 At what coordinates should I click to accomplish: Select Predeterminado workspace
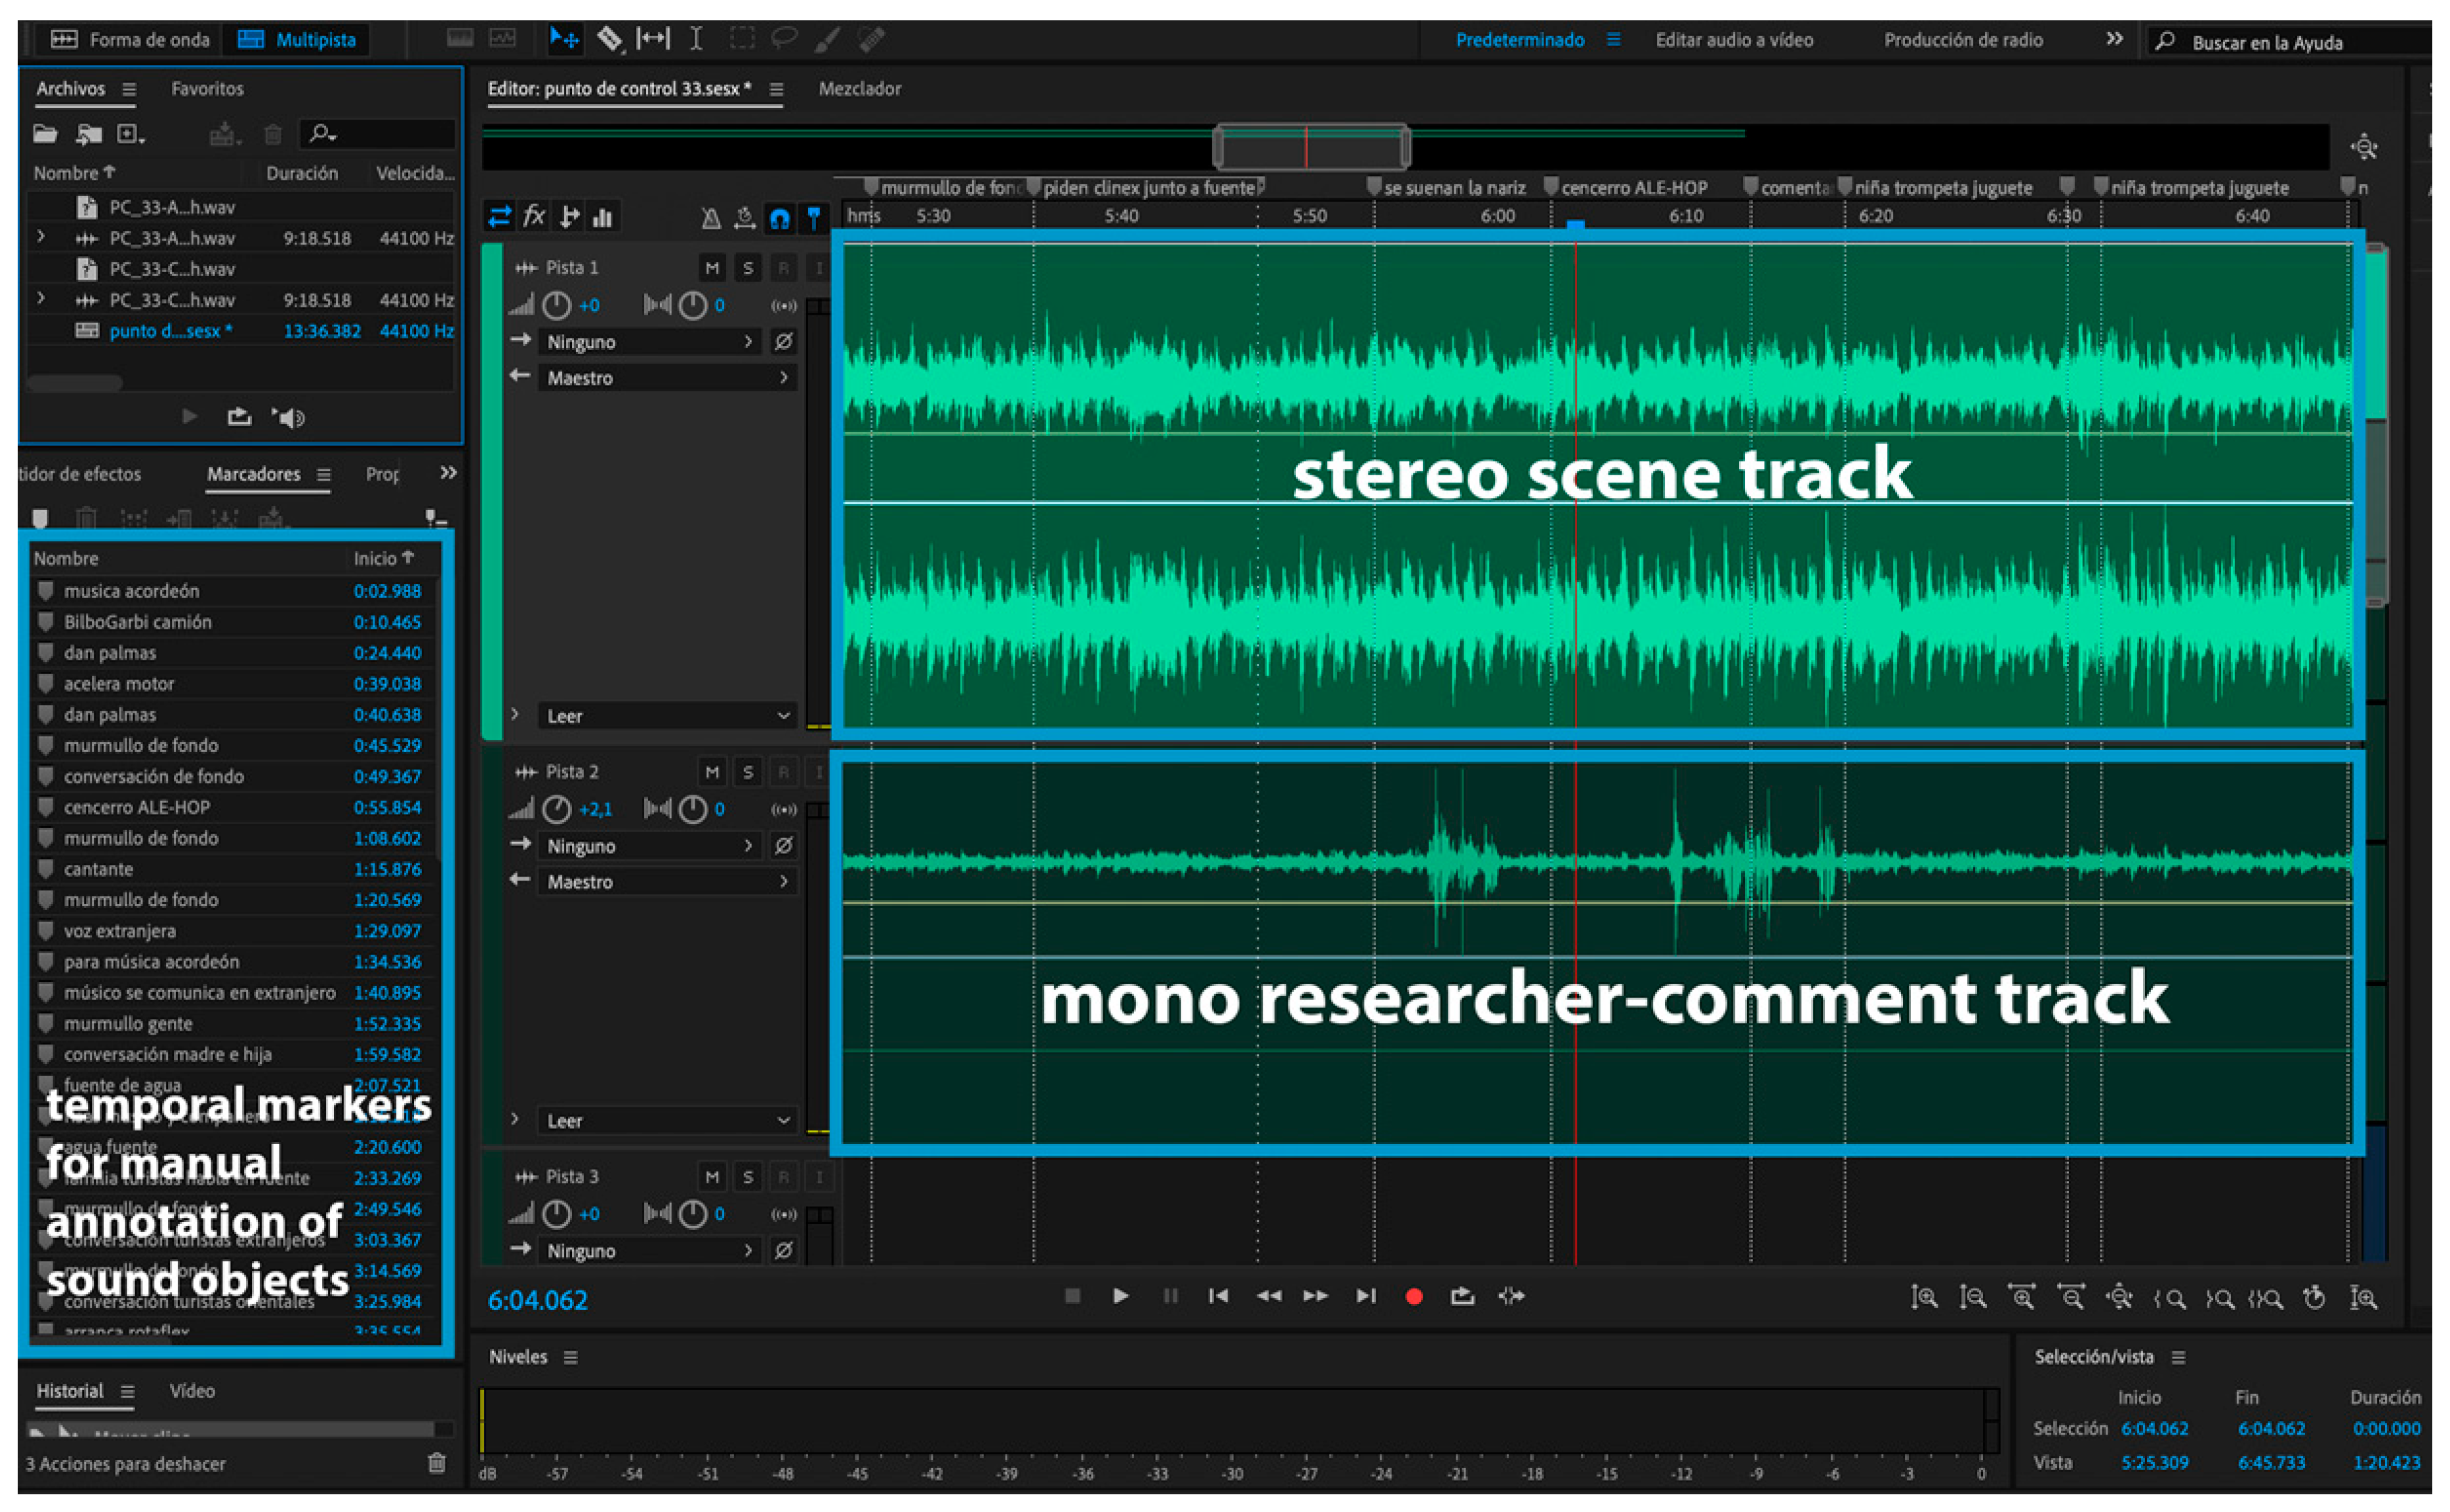pos(1520,40)
